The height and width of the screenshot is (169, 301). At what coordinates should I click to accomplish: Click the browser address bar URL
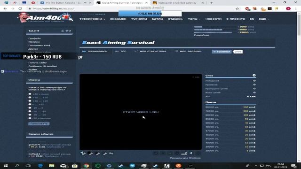[x=53, y=8]
